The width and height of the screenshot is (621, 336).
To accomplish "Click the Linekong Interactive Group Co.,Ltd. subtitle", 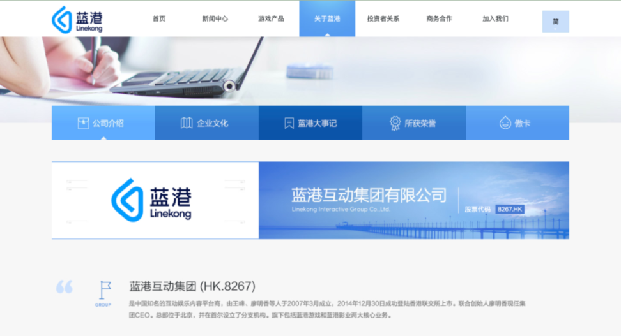I will tap(341, 210).
